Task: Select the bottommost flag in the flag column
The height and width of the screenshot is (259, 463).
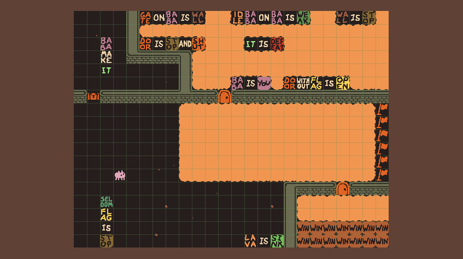Action: (x=382, y=175)
